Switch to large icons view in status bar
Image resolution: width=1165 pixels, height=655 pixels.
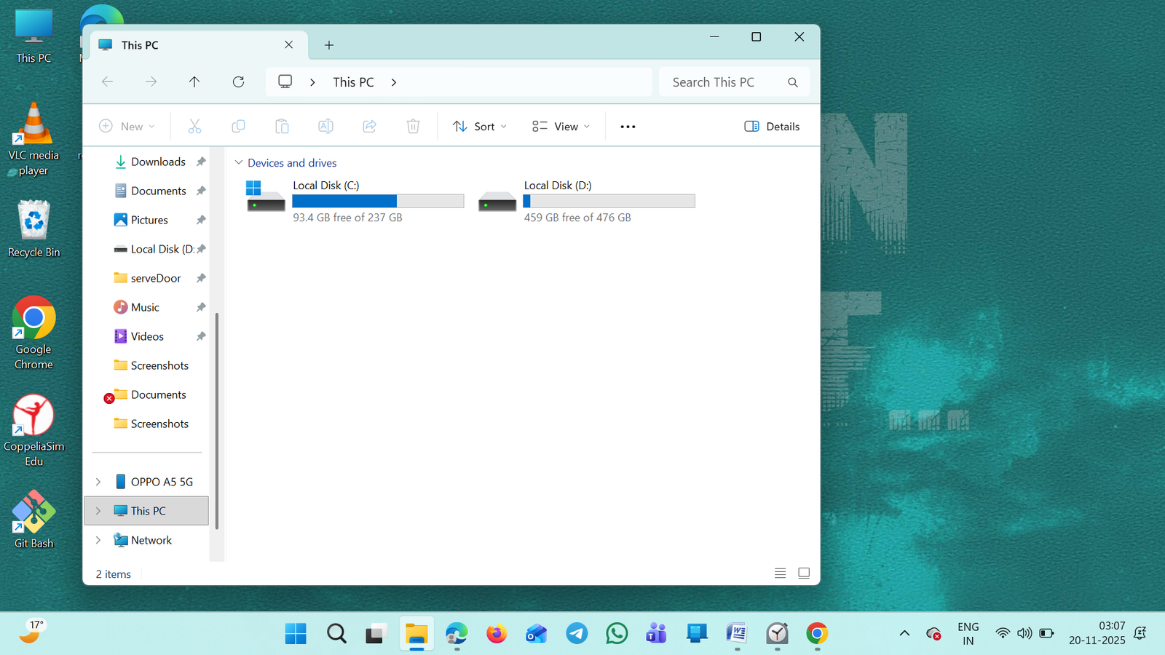[x=804, y=573]
